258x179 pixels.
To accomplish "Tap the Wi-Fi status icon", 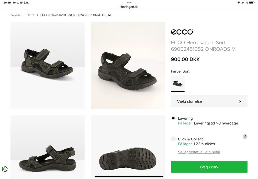I will (239, 3).
